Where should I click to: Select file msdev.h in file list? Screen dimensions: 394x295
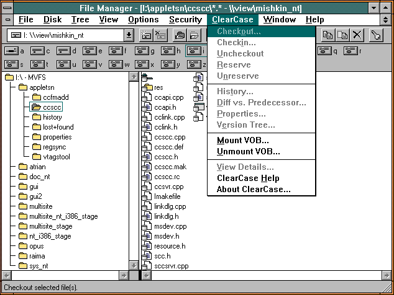(161, 236)
